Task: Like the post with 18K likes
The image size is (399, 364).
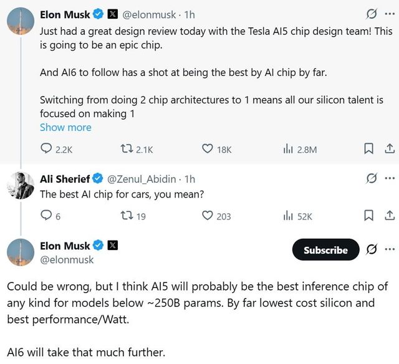Action: (208, 149)
